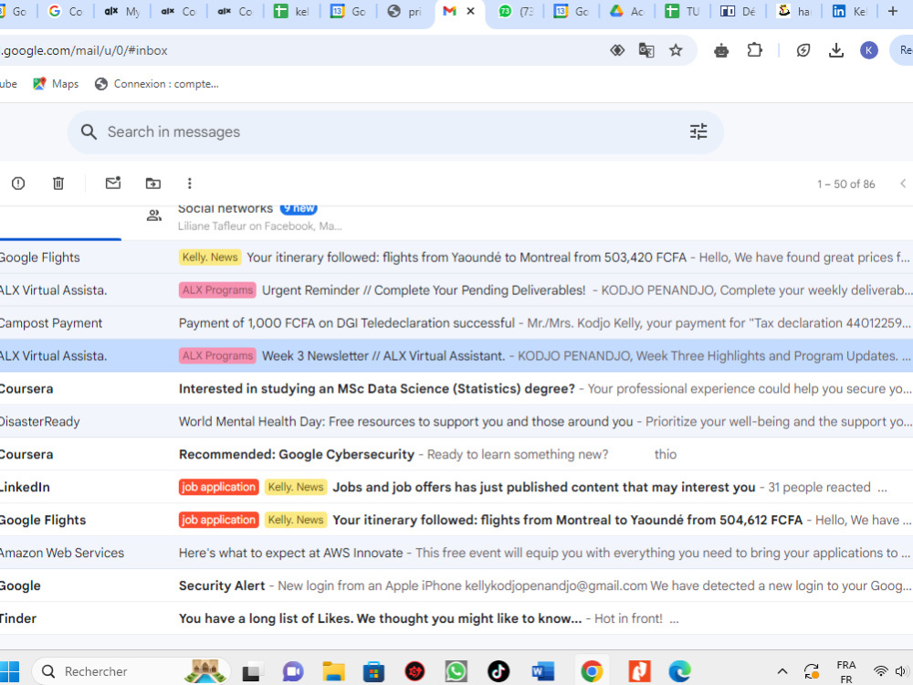Open Microsoft Edge from the taskbar

point(679,671)
